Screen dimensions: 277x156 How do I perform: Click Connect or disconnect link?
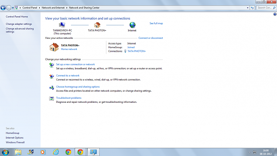151,38
